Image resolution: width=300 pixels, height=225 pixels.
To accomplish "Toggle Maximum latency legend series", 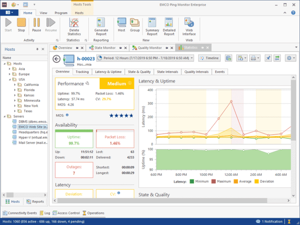I will click(x=221, y=181).
